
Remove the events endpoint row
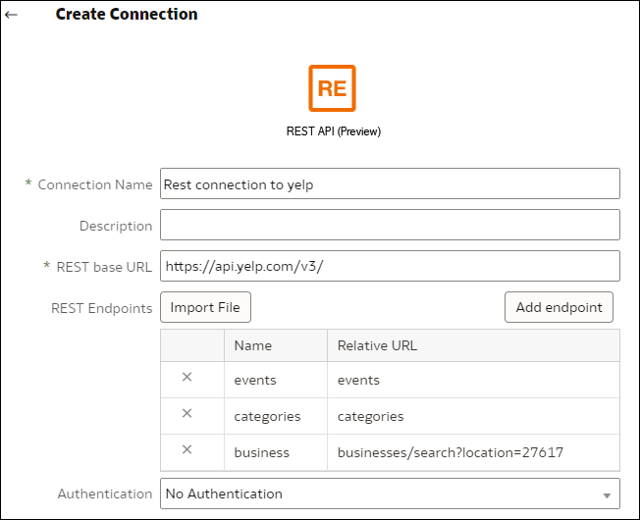[x=187, y=379]
